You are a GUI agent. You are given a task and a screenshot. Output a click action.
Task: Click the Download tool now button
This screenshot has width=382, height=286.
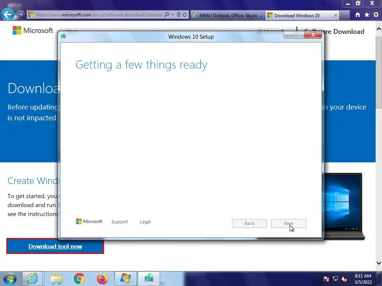55,247
